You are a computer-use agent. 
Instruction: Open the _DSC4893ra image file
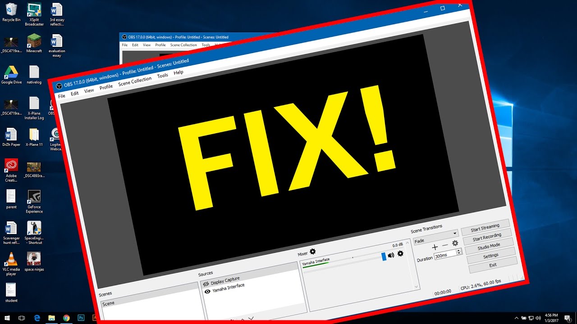(x=34, y=169)
